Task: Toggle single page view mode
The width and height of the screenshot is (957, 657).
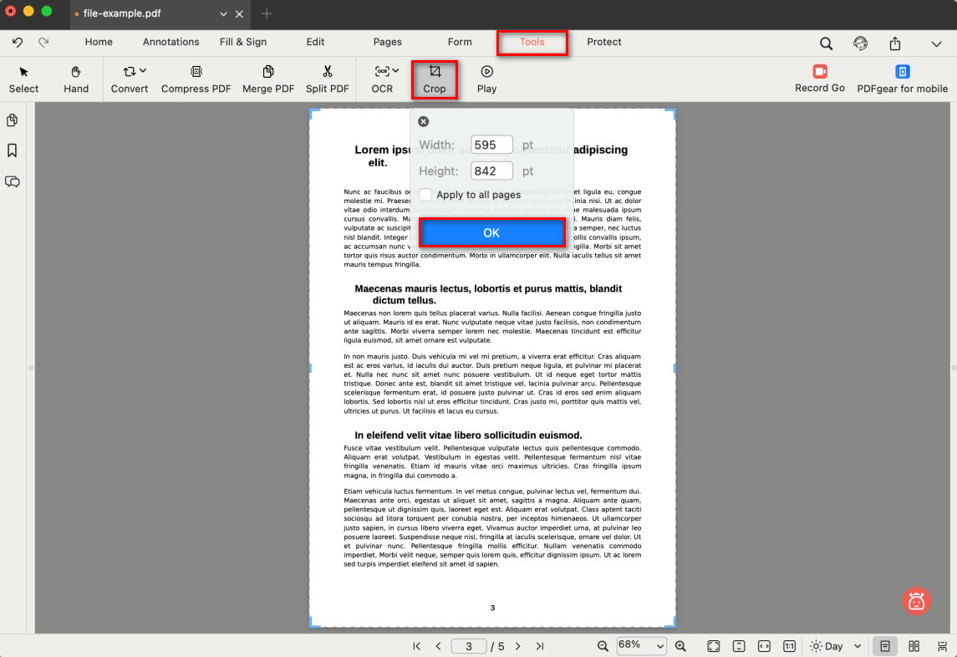Action: 884,646
